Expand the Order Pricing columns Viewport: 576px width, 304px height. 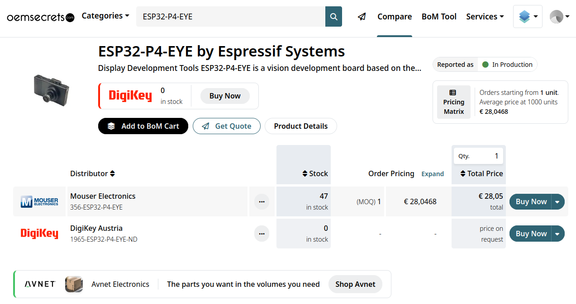tap(433, 174)
